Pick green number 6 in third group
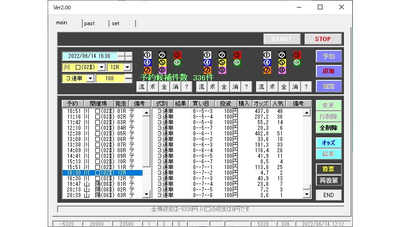Image resolution: width=400 pixels, height=227 pixels. (x=297, y=63)
